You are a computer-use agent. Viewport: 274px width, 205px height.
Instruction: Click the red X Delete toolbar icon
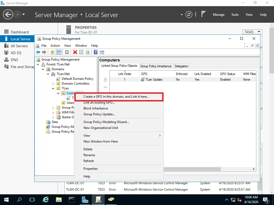tap(75, 52)
